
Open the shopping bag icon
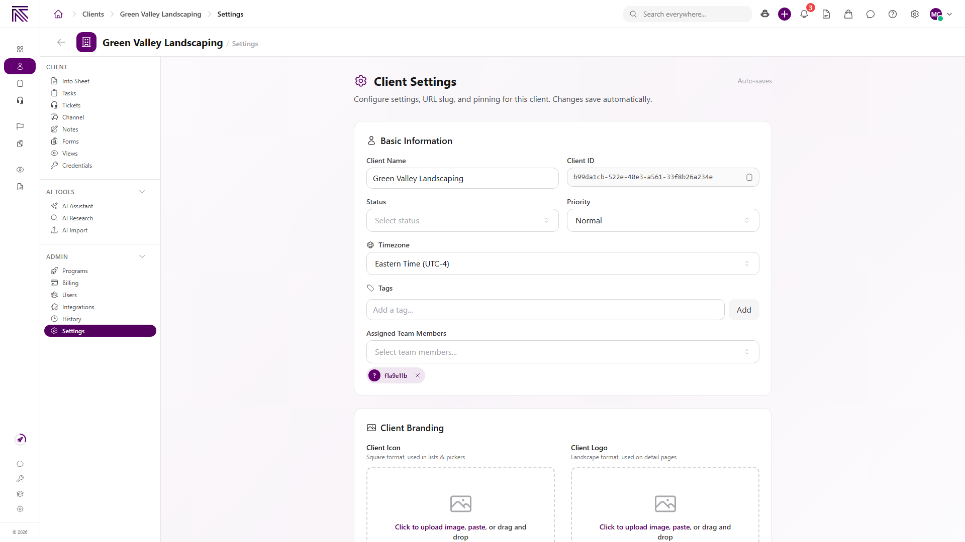[x=848, y=14]
